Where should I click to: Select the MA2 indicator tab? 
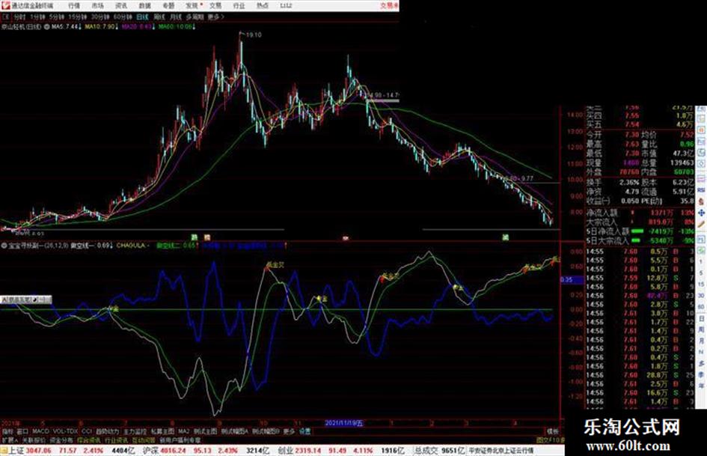(x=183, y=431)
